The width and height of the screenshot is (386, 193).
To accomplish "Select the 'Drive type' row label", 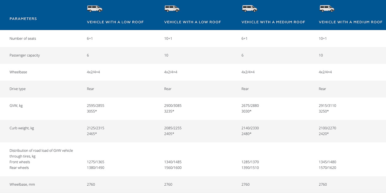I will tap(18, 89).
